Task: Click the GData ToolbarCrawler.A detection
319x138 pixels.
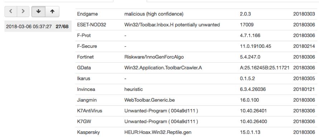Action: tap(163, 68)
